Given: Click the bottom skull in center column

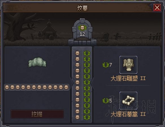Looking at the screenshot, I should (x=77, y=117).
